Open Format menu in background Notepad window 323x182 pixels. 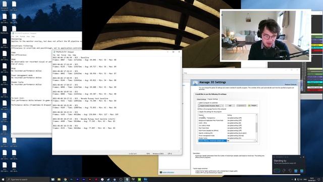pos(22,36)
